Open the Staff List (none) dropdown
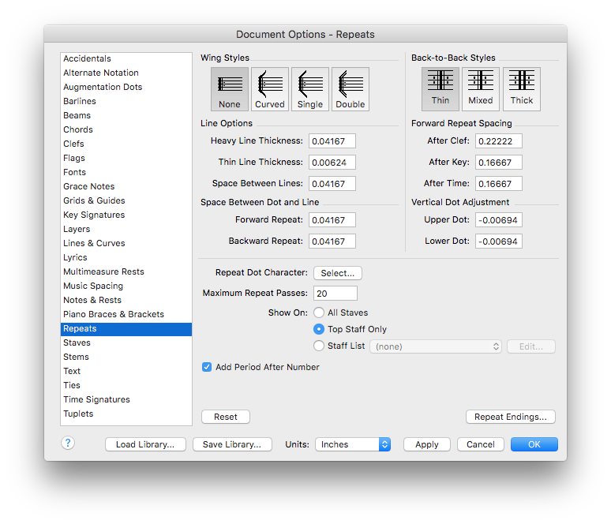The height and width of the screenshot is (524, 611). (436, 346)
